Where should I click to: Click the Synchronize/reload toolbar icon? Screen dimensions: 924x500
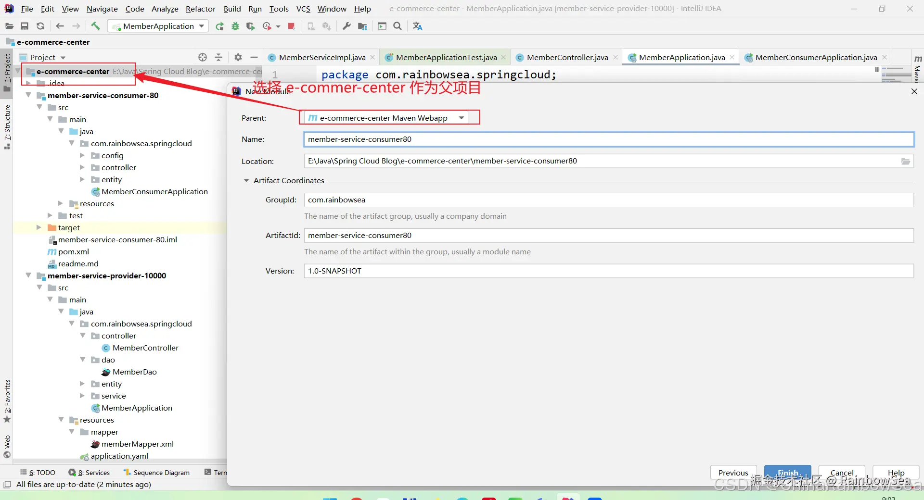40,26
